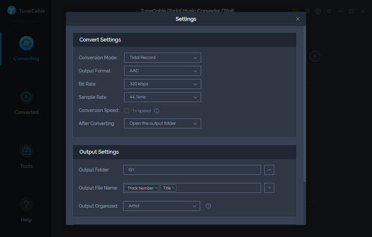Viewport: 372px width, 237px height.
Task: Enable the 1x speed checkbox
Action: coord(126,111)
